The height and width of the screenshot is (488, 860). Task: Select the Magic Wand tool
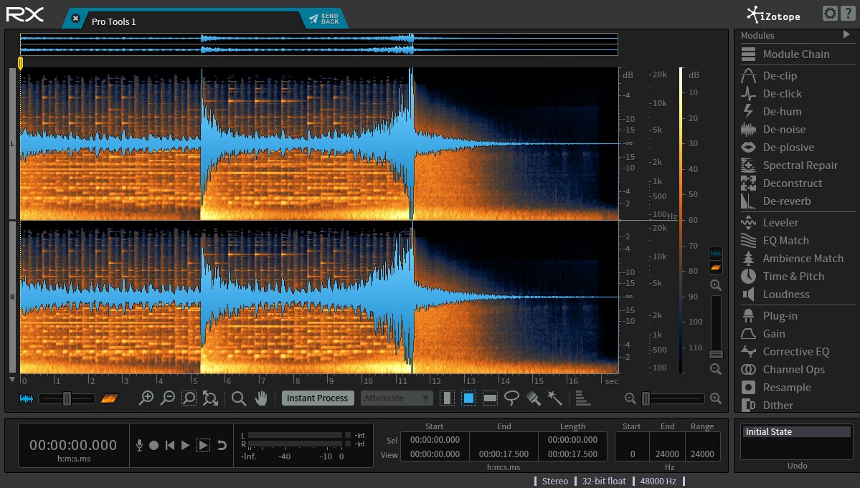tap(554, 398)
